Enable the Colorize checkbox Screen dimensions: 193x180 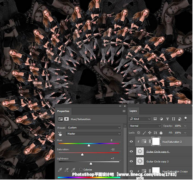point(81,169)
